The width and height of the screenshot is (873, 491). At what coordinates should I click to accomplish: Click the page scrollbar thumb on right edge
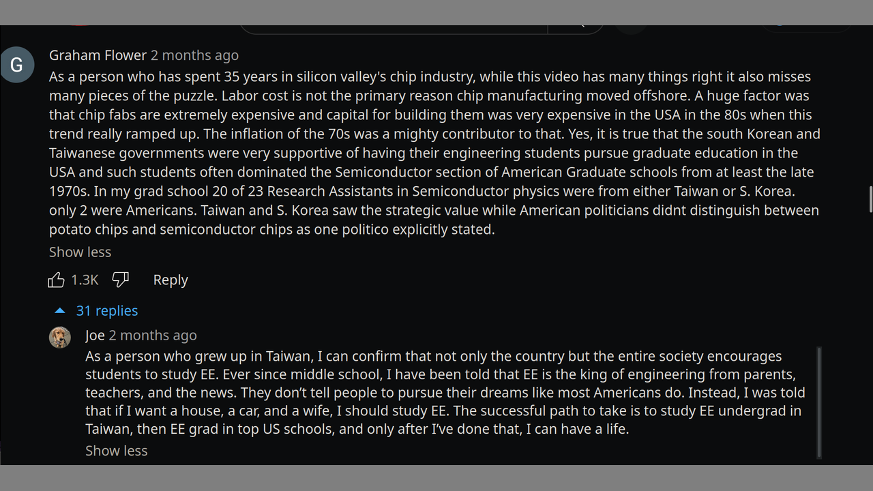[870, 198]
